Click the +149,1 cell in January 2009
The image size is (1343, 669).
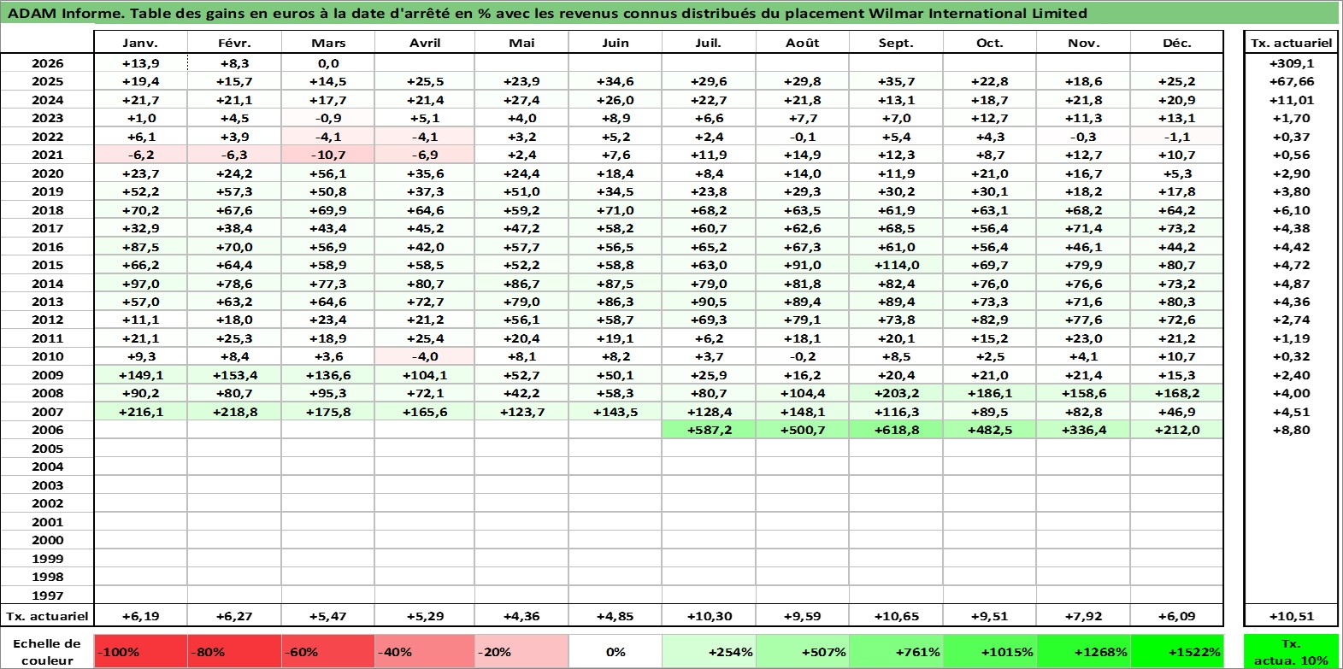141,375
